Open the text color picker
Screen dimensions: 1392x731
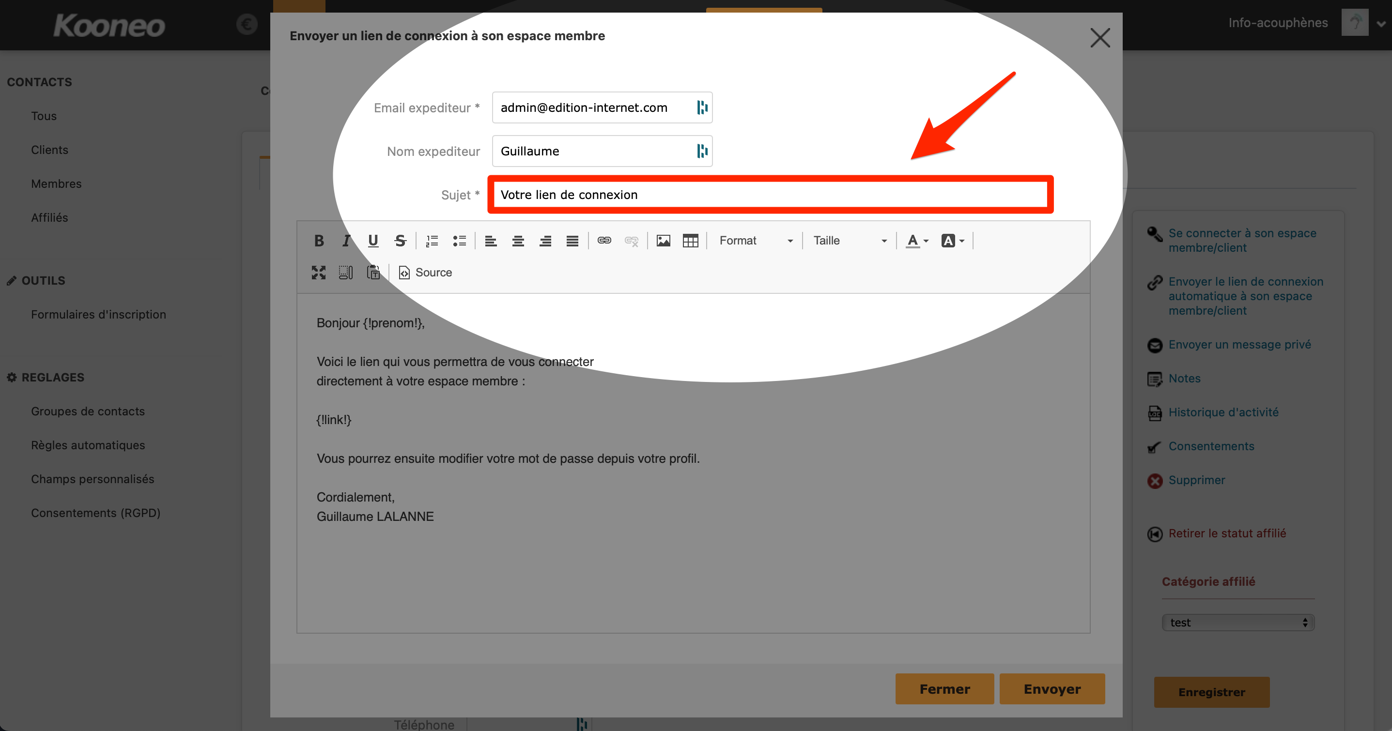coord(917,241)
